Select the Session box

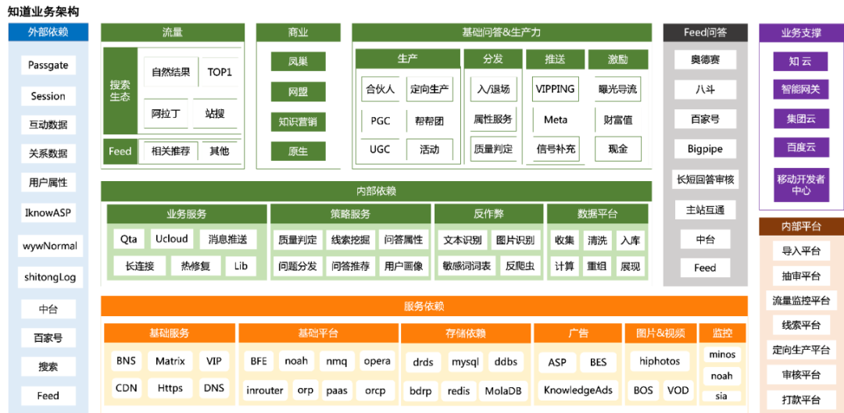coord(48,96)
